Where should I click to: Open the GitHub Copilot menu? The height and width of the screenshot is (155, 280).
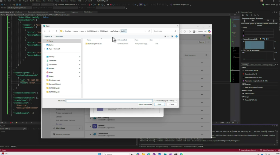269,5
